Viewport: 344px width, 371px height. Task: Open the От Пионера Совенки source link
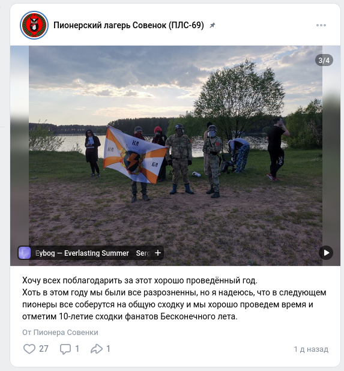60,333
